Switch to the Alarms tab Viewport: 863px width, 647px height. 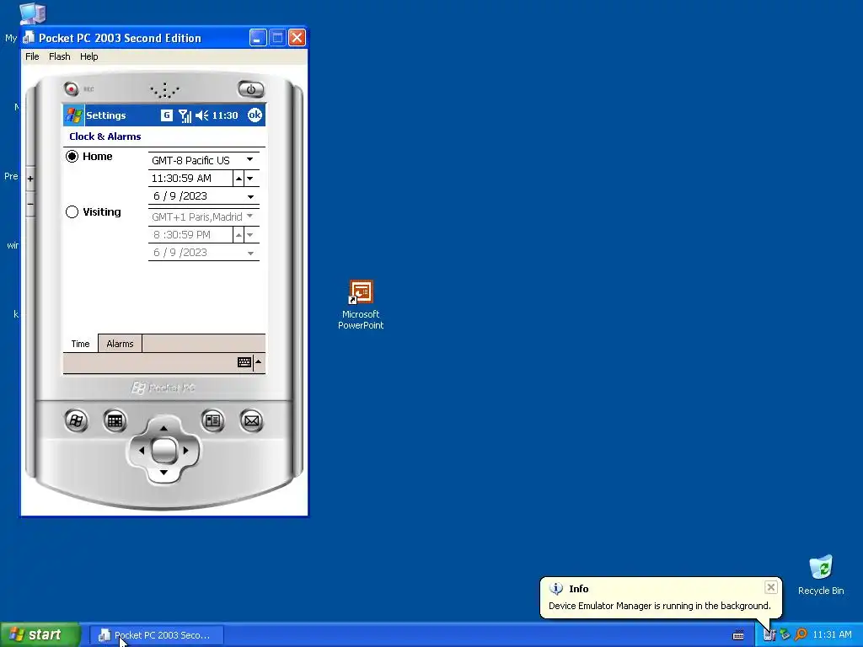pyautogui.click(x=120, y=344)
